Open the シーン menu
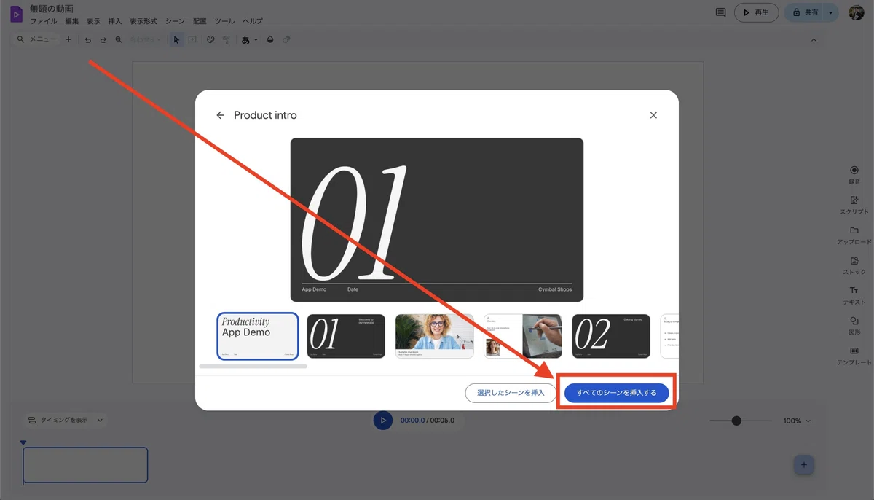Screen dimensions: 874x500 pos(175,22)
